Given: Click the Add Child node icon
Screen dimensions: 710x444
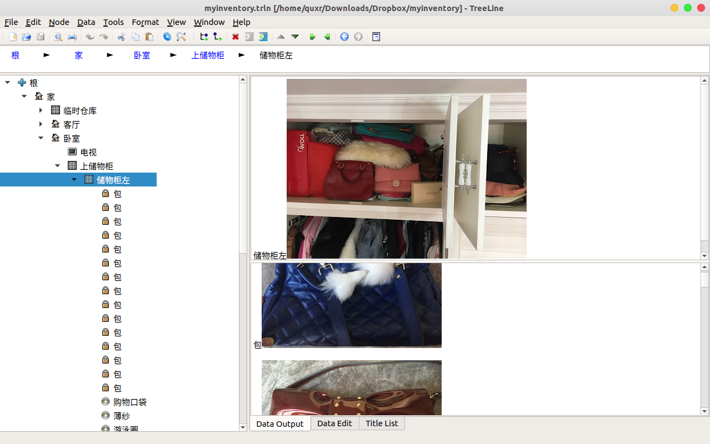Looking at the screenshot, I should 218,37.
